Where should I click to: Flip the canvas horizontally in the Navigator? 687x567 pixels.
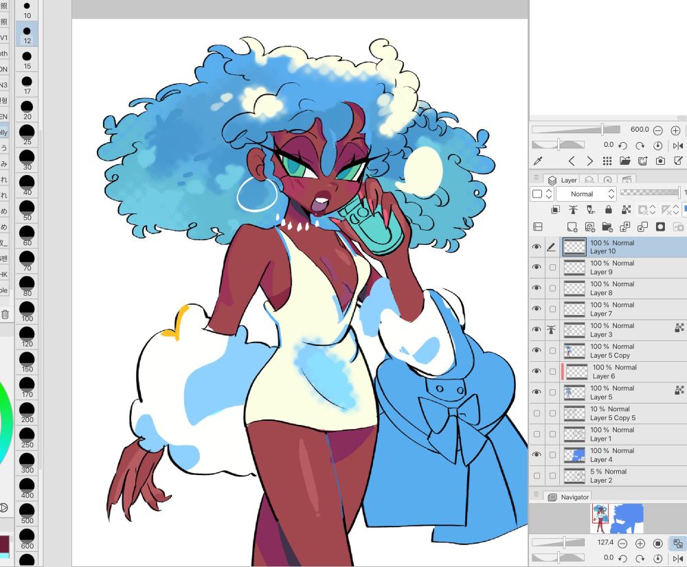coord(678,558)
